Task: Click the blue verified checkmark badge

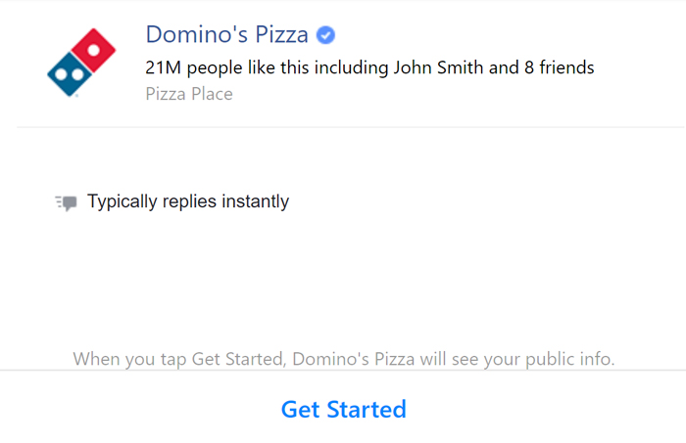Action: coord(325,35)
